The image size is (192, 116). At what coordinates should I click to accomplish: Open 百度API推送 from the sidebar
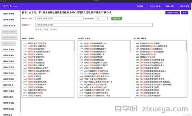pos(8,85)
